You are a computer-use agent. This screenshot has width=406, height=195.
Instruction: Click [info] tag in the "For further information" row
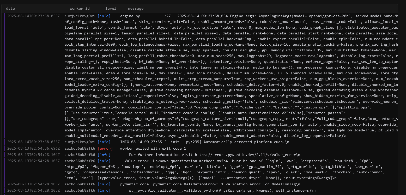104,155
